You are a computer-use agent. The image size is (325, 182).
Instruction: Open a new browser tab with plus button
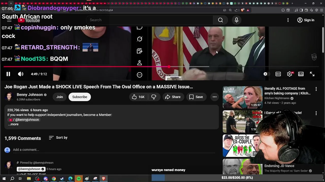292,3
